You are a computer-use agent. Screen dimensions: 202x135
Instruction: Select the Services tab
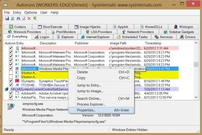click(x=164, y=37)
